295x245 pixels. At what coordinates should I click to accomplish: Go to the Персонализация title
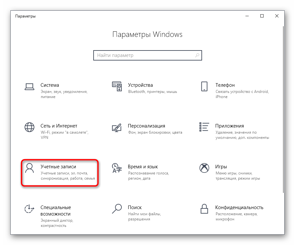(146, 126)
